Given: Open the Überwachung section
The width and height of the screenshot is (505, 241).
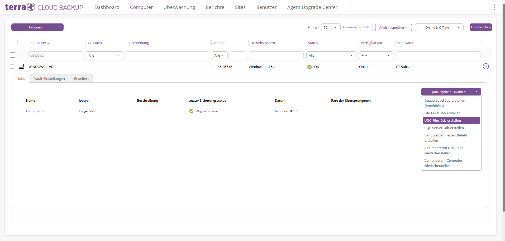Looking at the screenshot, I should pos(179,7).
